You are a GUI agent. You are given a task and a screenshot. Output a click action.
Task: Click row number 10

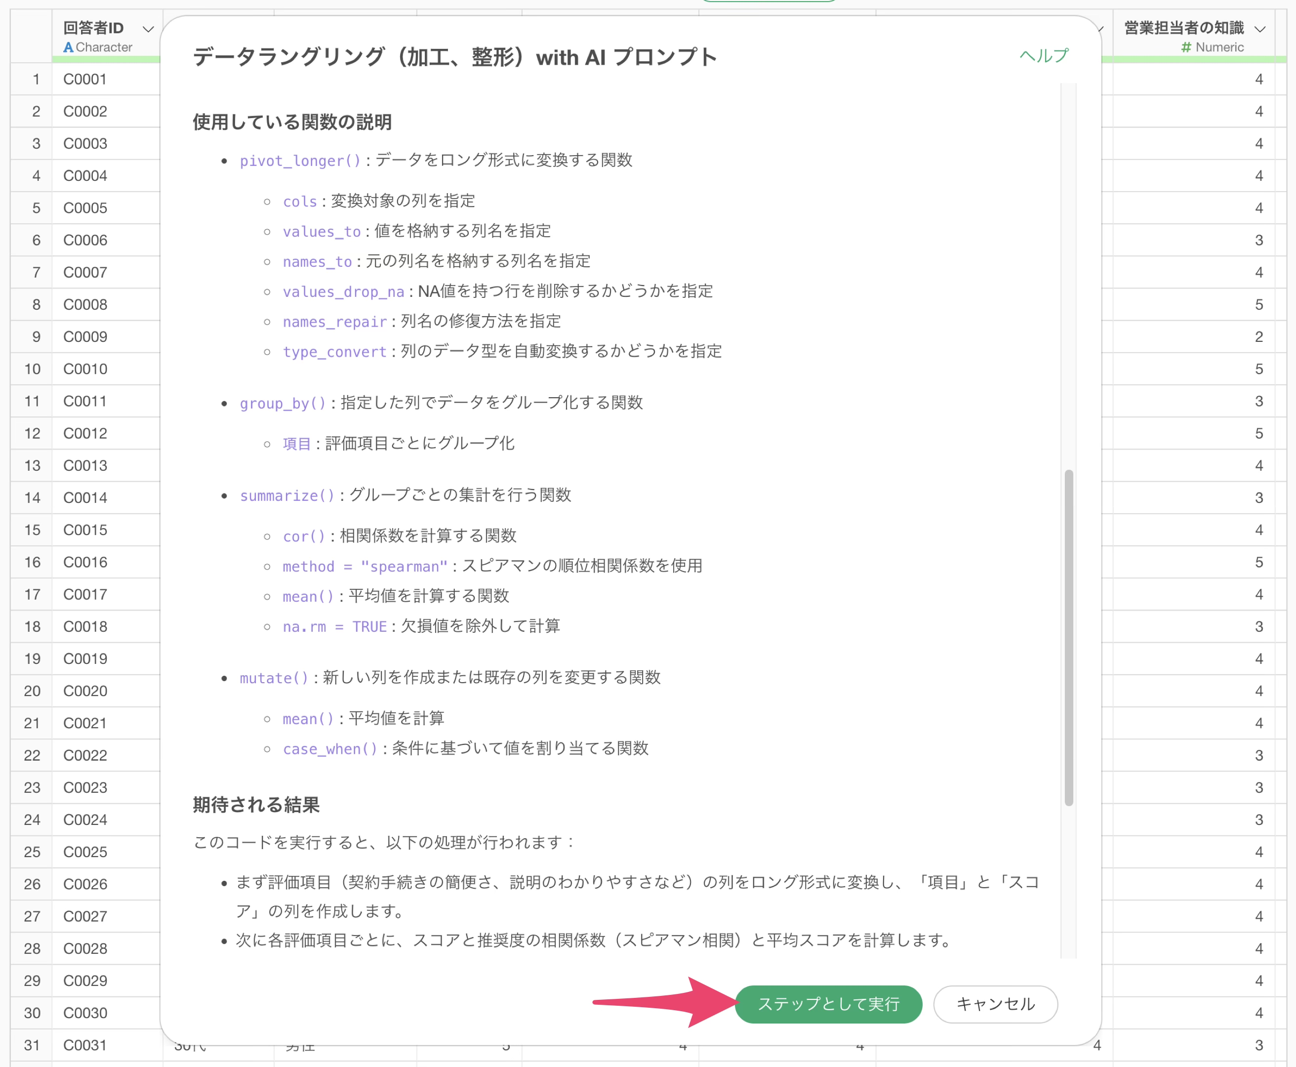[32, 369]
